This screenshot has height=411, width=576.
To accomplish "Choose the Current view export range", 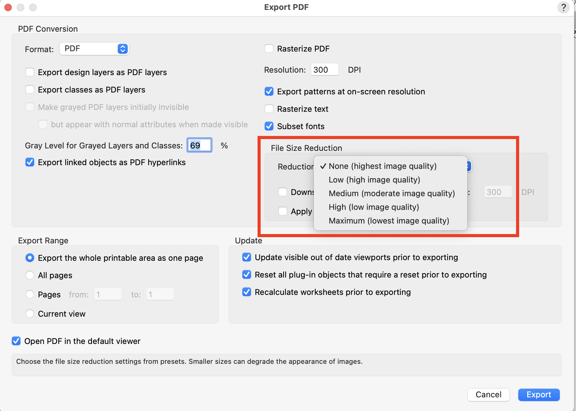I will click(x=30, y=314).
